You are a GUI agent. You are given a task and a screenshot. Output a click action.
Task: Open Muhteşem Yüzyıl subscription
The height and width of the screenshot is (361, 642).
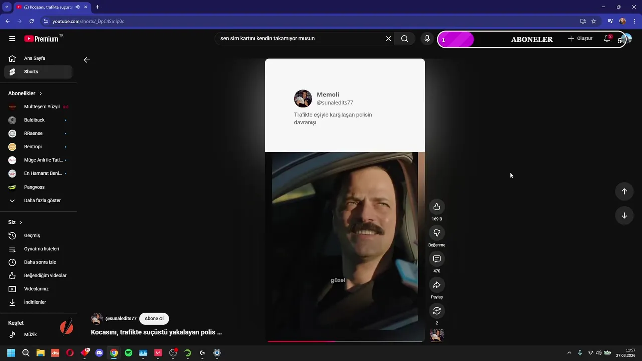(38, 107)
